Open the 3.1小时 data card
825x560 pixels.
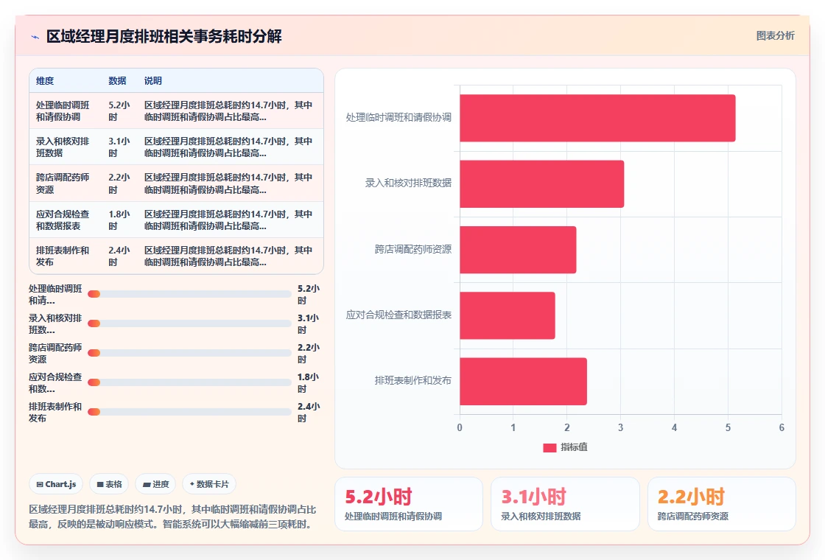565,504
